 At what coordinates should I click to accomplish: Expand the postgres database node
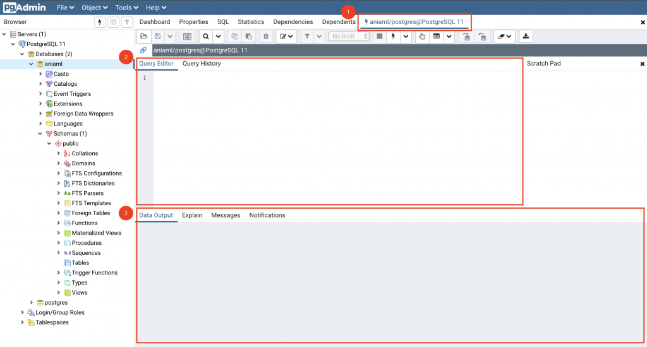(32, 302)
